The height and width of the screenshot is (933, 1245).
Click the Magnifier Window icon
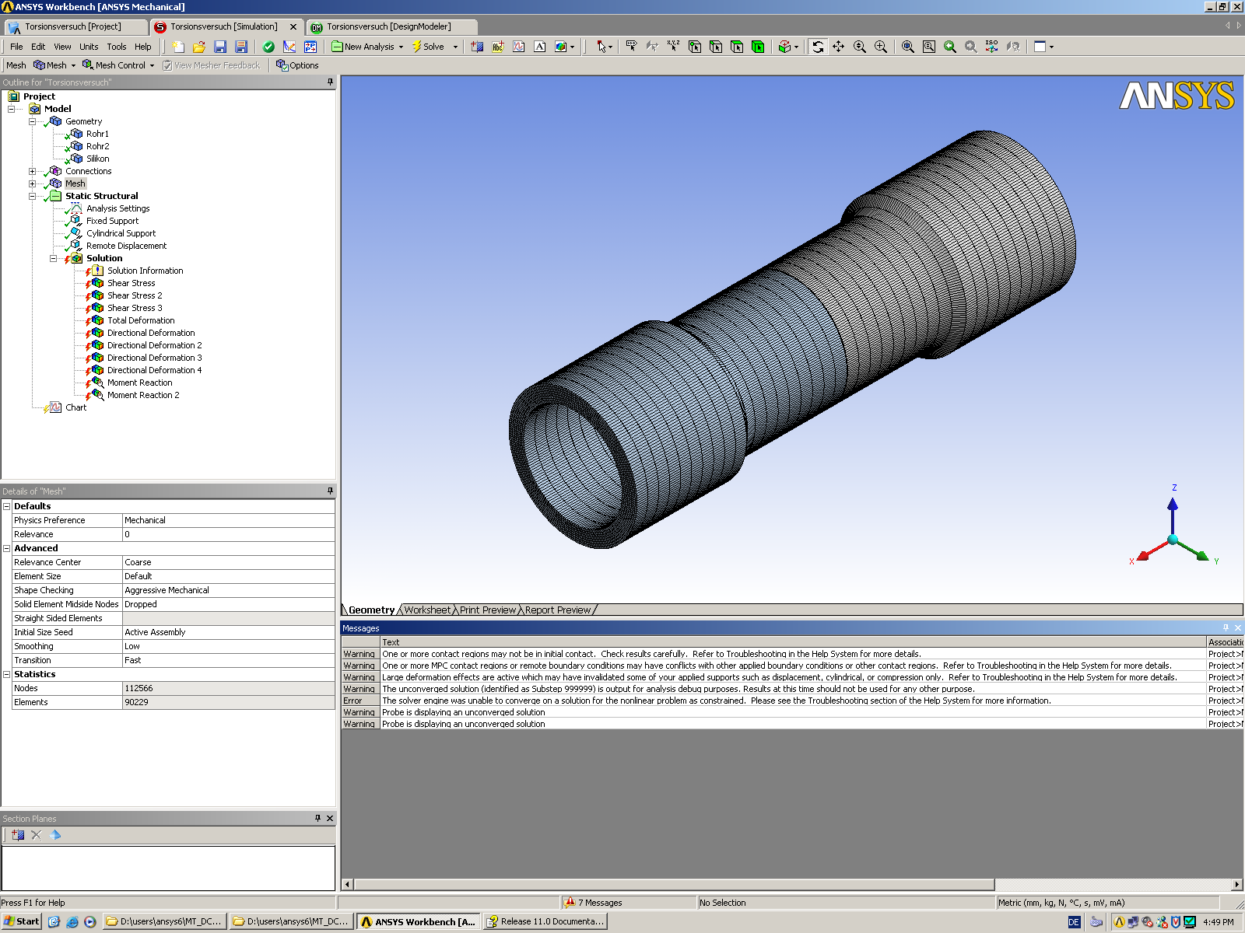[929, 47]
